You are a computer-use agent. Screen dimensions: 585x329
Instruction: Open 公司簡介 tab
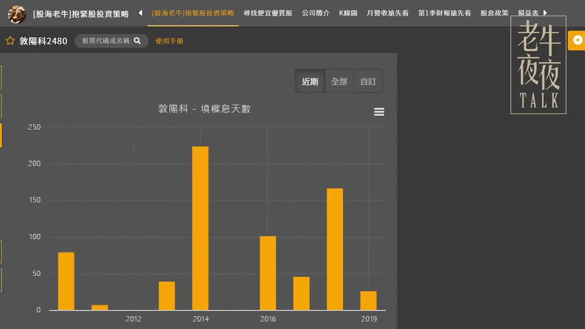(315, 13)
